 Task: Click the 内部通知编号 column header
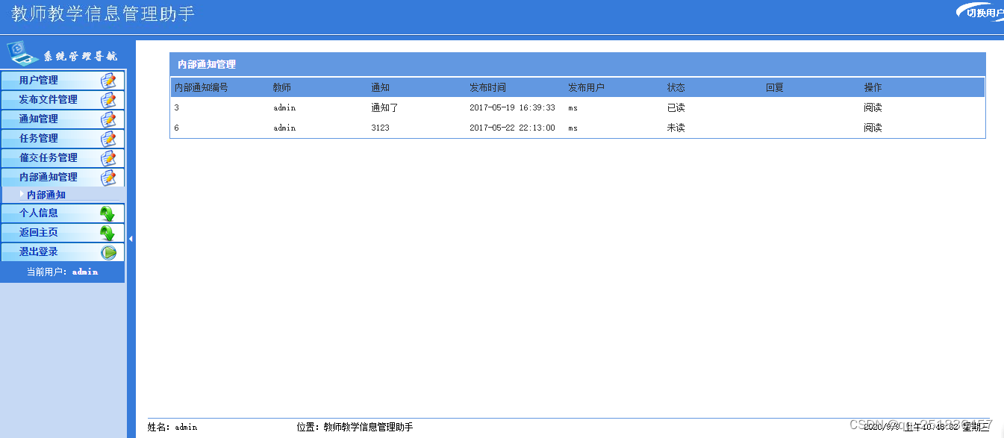pyautogui.click(x=202, y=87)
